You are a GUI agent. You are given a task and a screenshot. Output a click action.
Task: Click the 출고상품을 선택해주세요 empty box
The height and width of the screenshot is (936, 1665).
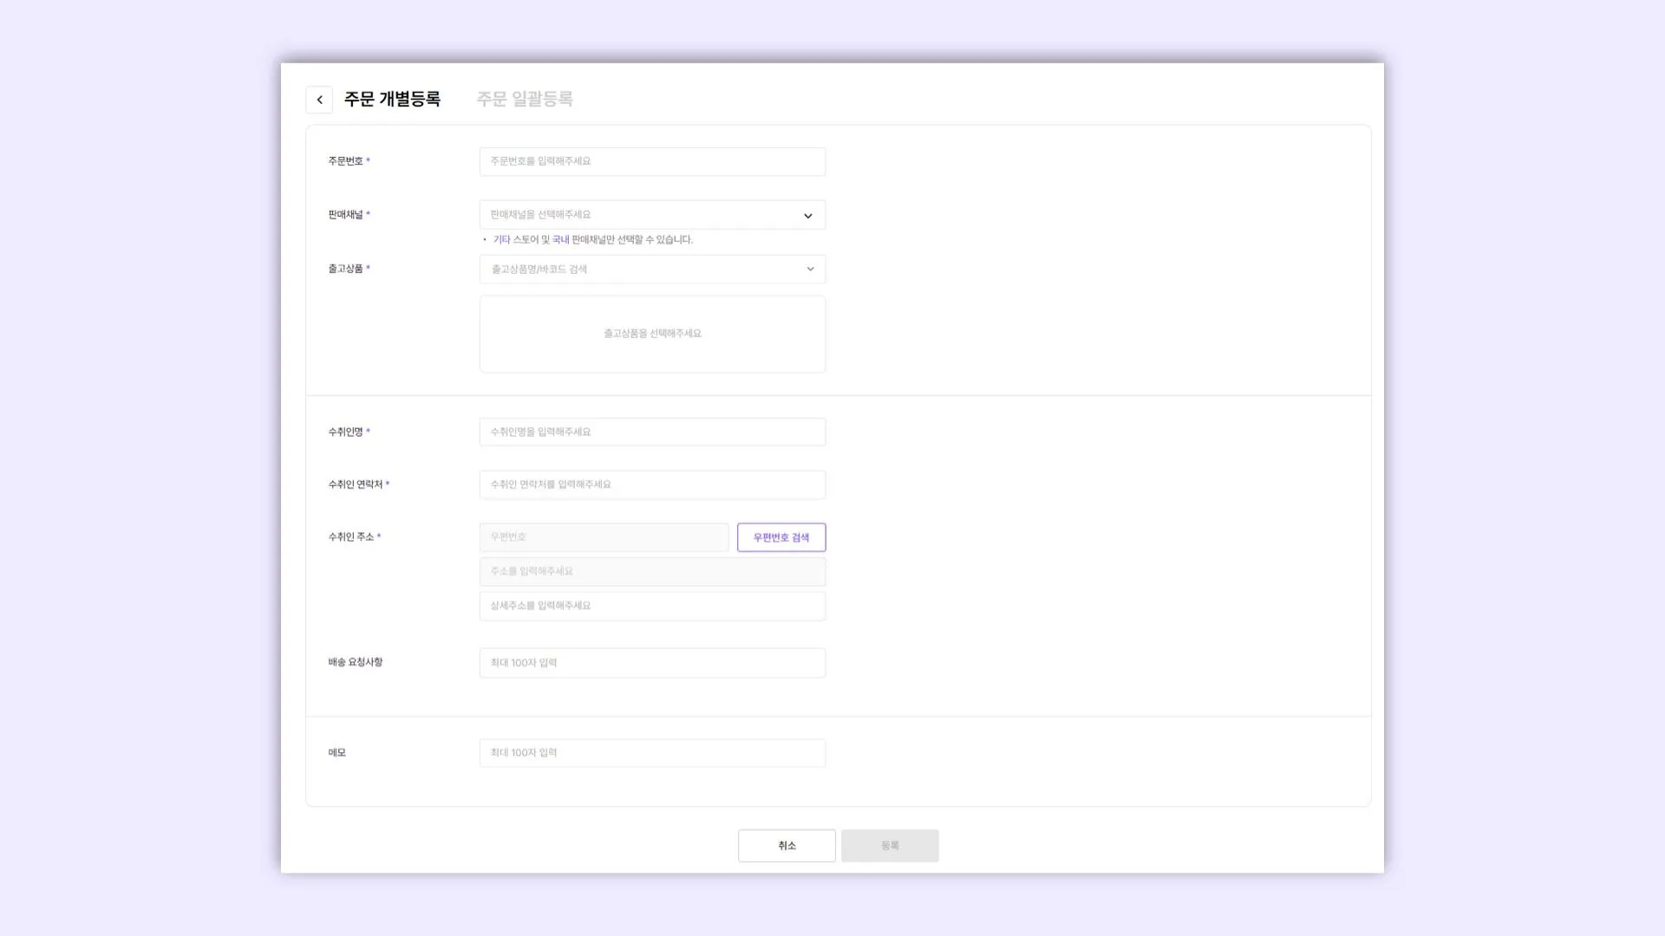click(652, 334)
